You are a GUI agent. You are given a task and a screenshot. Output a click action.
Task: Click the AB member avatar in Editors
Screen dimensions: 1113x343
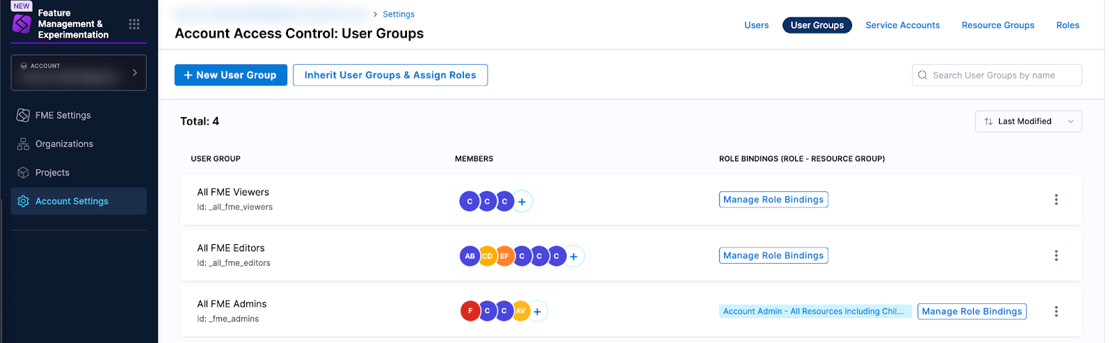coord(470,256)
